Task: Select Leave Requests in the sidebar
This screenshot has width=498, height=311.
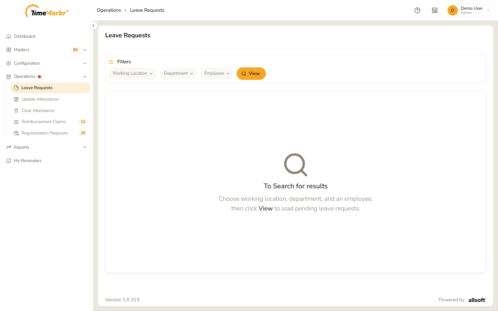Action: tap(50, 88)
